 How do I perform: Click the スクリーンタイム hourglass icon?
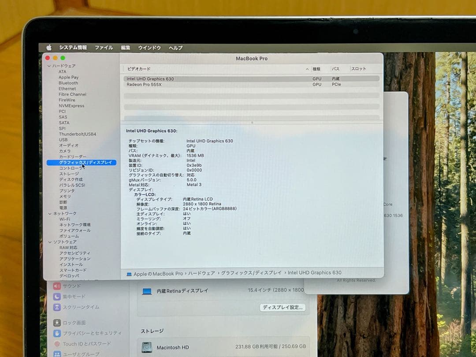[56, 307]
